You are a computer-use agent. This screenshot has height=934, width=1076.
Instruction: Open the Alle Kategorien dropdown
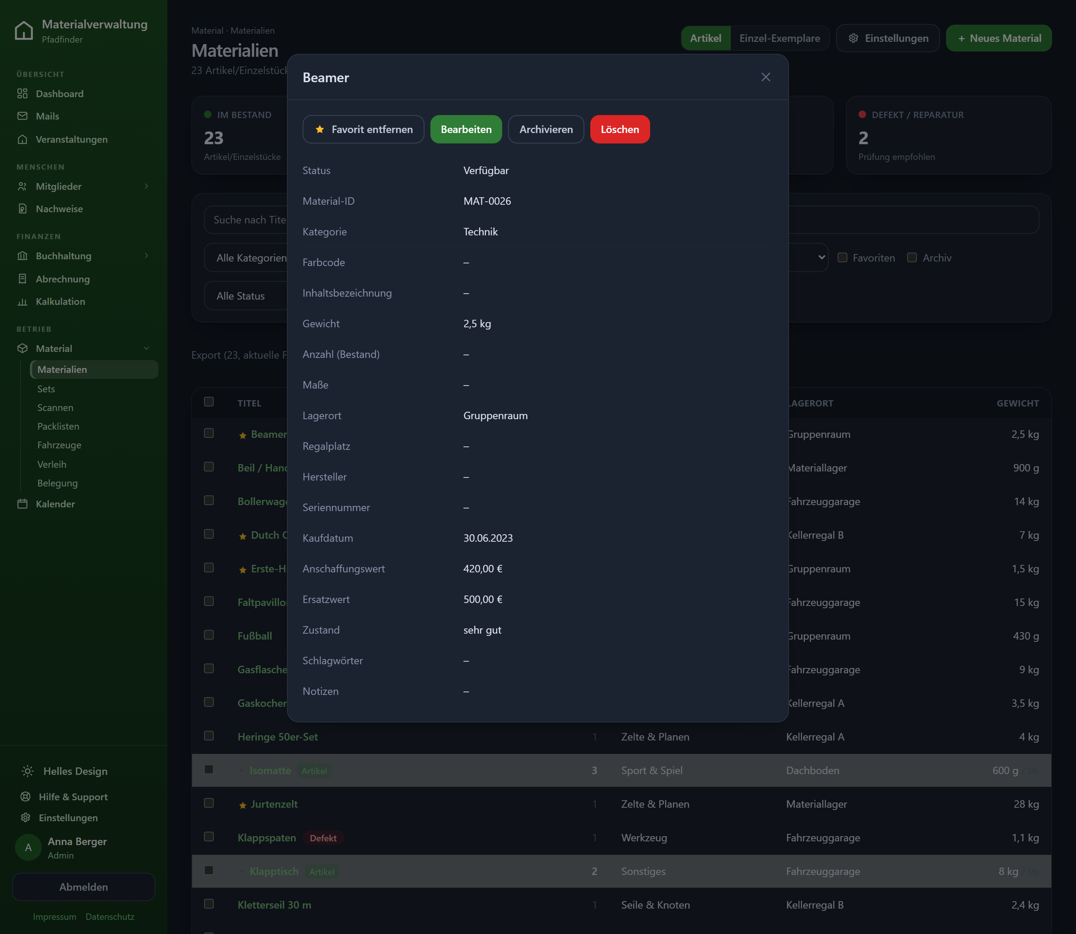pyautogui.click(x=246, y=257)
